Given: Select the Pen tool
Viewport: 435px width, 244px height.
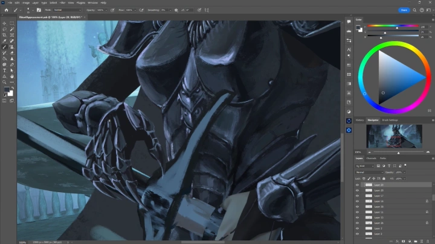Looking at the screenshot, I should click(x=12, y=64).
